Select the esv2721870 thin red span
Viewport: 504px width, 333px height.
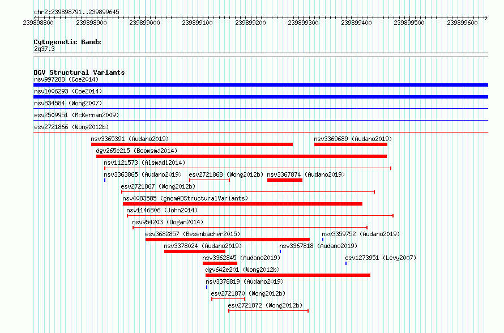pos(228,299)
